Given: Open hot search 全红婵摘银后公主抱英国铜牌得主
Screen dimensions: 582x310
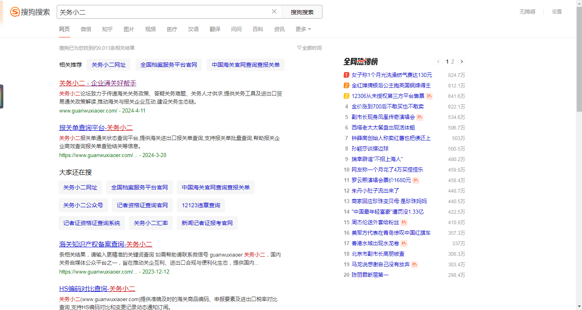Looking at the screenshot, I should pyautogui.click(x=391, y=85).
